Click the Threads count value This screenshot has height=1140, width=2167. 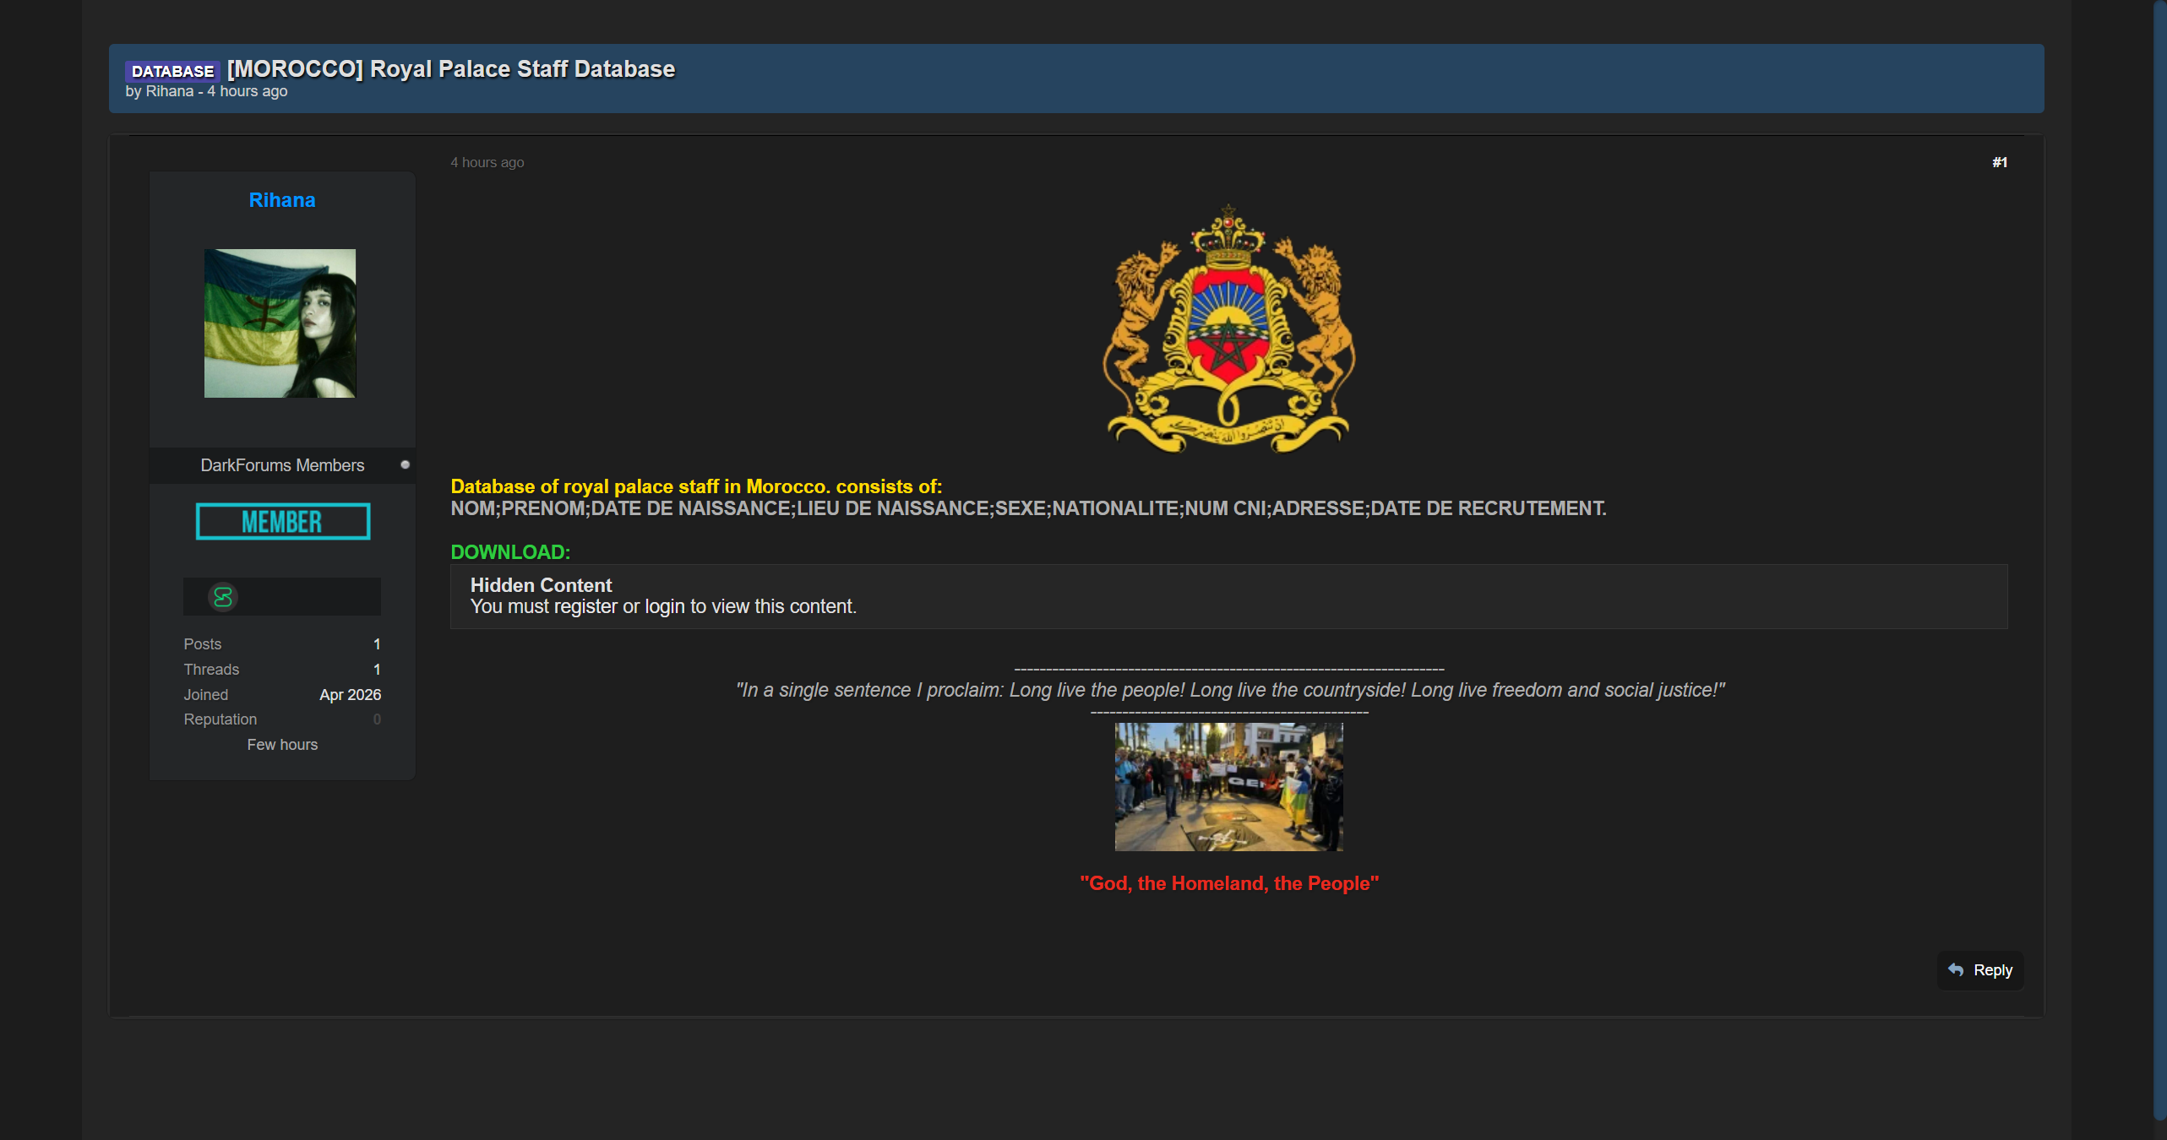377,670
